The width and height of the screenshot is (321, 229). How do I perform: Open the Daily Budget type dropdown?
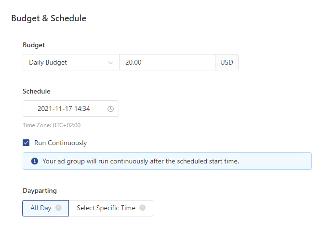[70, 62]
